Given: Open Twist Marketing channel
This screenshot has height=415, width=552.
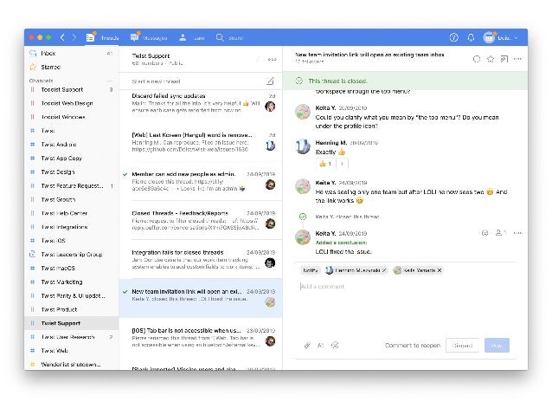Looking at the screenshot, I should [72, 282].
